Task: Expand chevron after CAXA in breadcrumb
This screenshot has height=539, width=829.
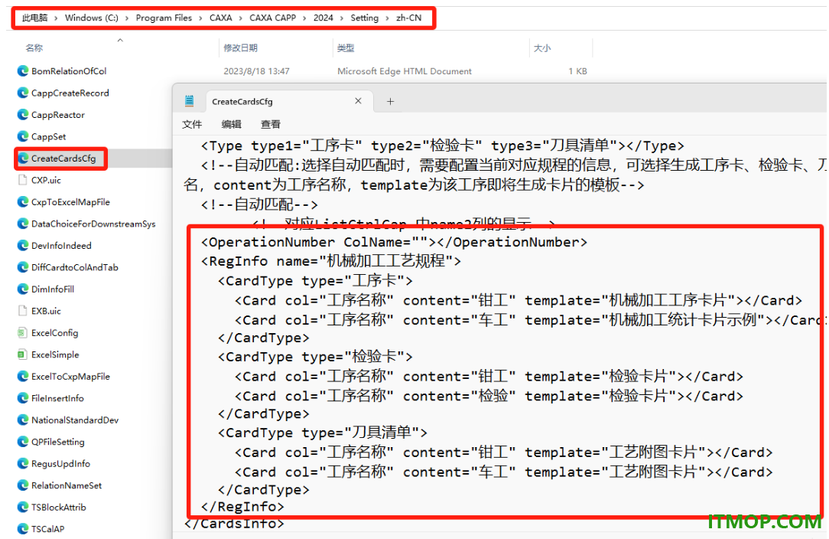Action: tap(241, 18)
